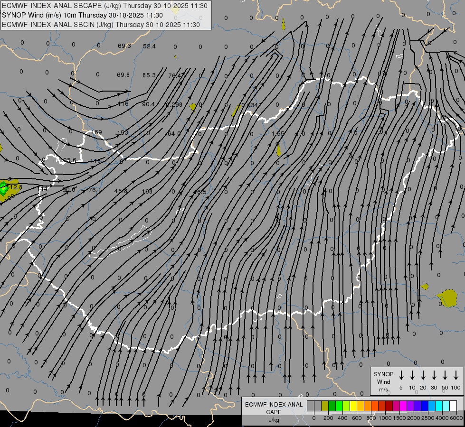Viewport: 465px width, 427px height.
Task: Click the 4000 tick label in the CAPE legend
Action: tap(442, 418)
